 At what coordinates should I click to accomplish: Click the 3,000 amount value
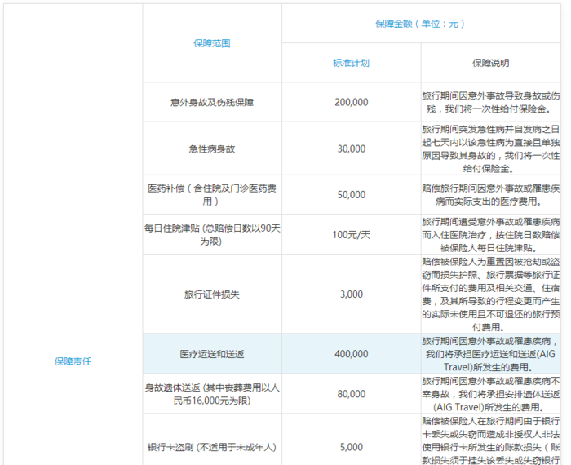[x=351, y=294]
